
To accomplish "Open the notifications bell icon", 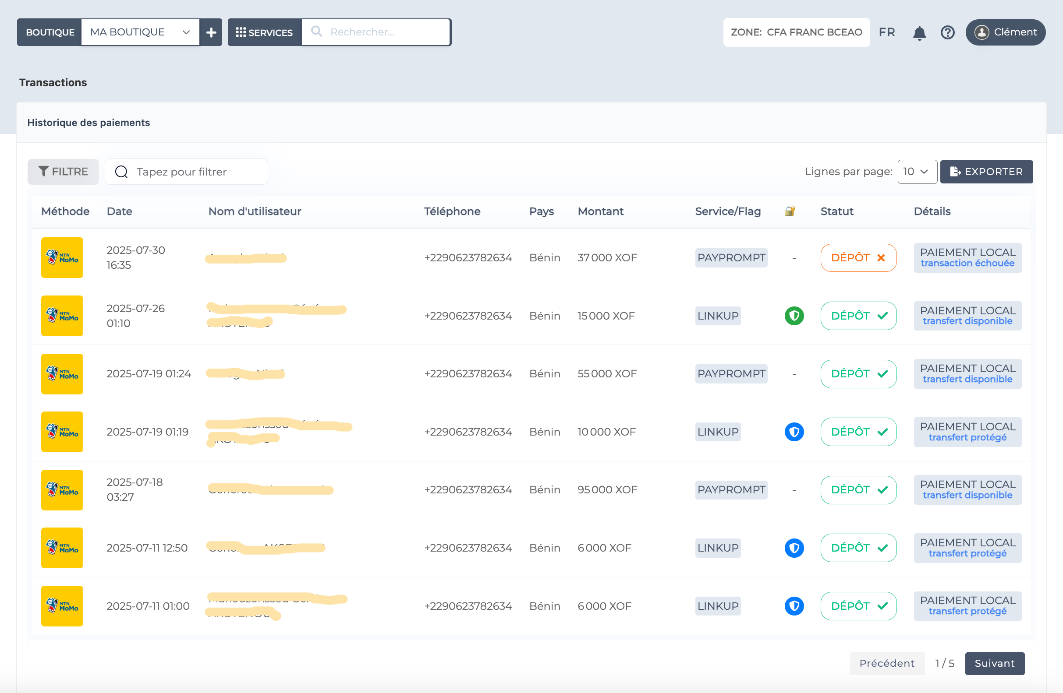I will (x=919, y=32).
